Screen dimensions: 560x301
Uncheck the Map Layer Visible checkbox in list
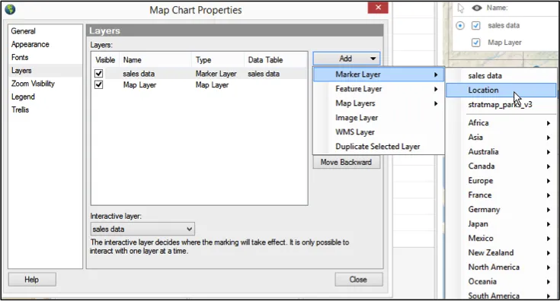[98, 85]
